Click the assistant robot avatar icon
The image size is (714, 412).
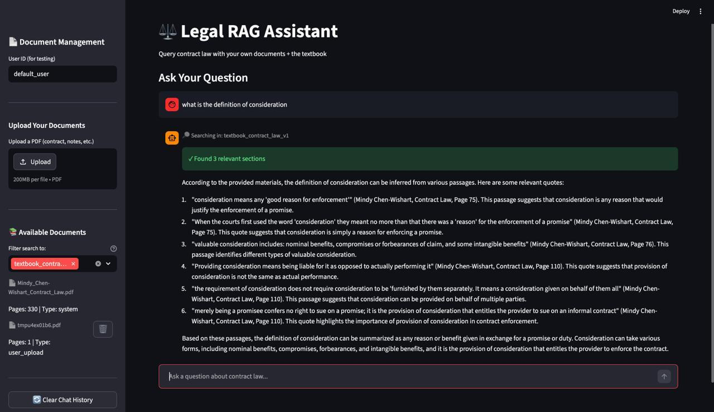click(x=172, y=137)
